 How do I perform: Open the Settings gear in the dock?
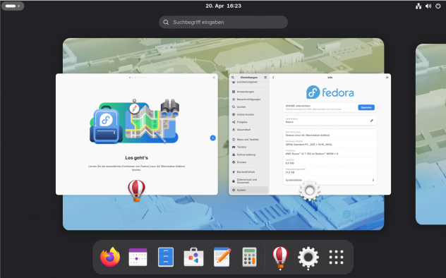coord(308,258)
